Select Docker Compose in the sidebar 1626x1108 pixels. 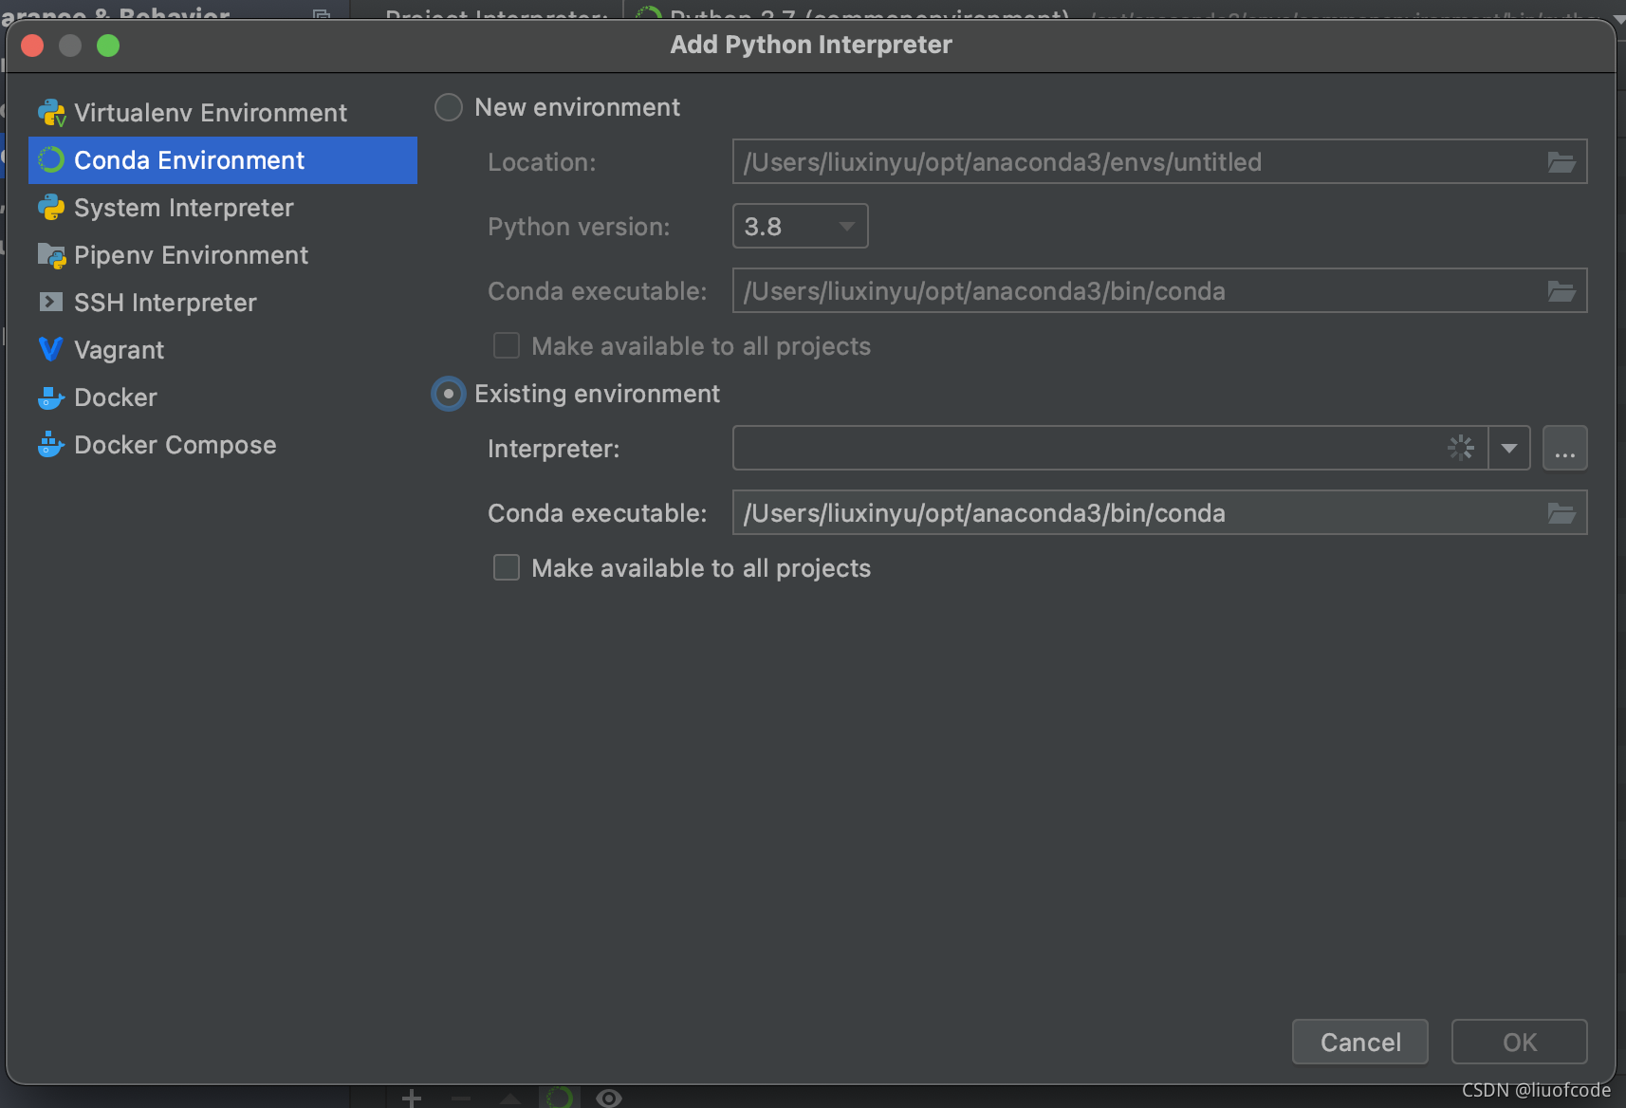tap(223, 445)
